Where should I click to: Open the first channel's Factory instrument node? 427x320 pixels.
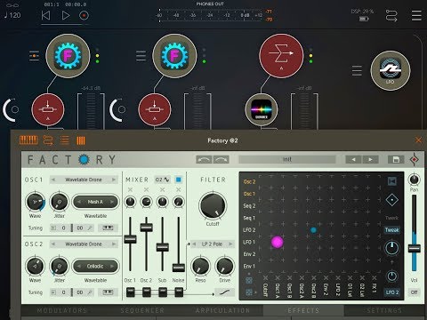click(68, 56)
